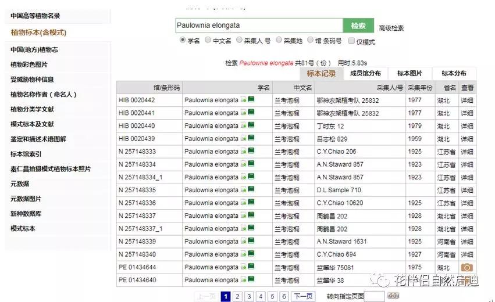This screenshot has width=495, height=302.
Task: Click the green book icon in N 257148334_1 row
Action: click(x=251, y=177)
